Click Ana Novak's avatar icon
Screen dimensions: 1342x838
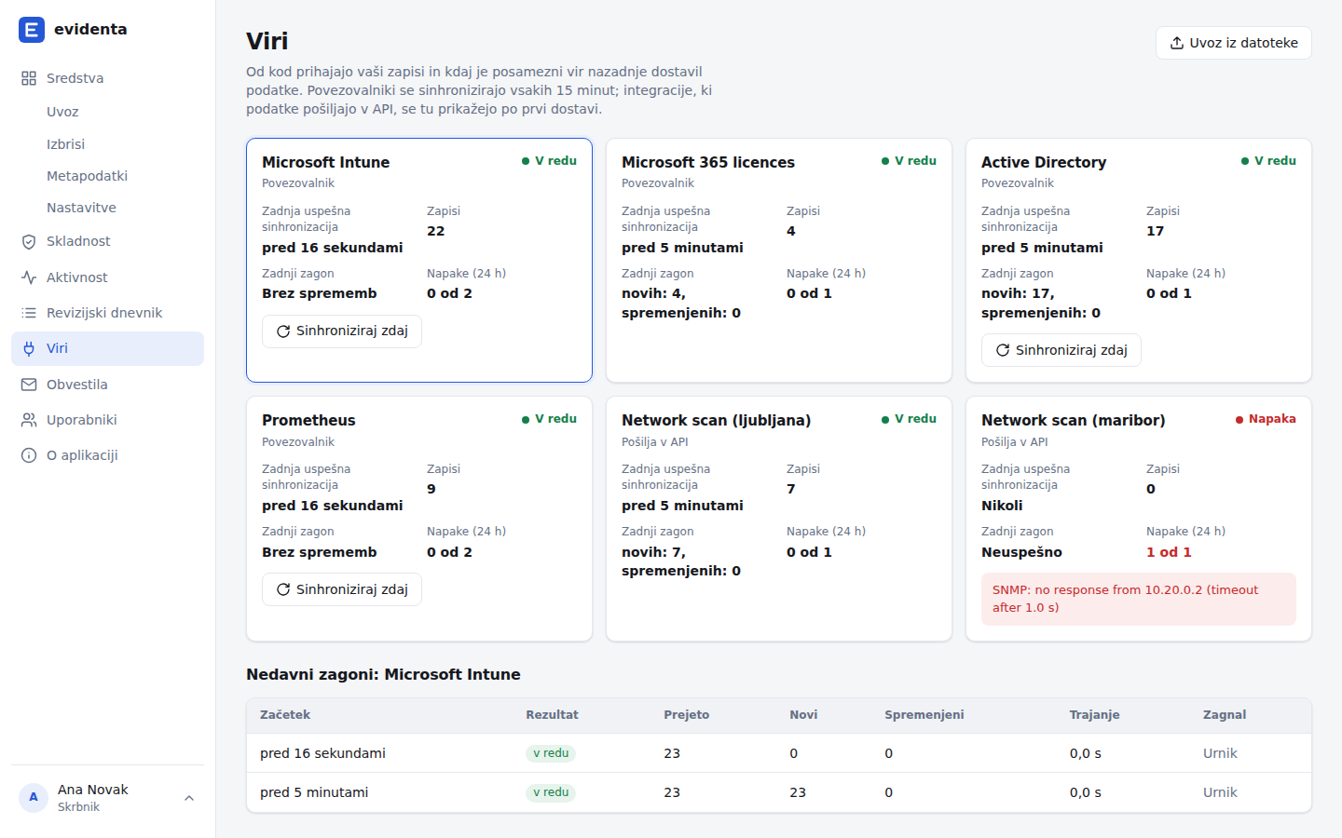[x=34, y=798]
